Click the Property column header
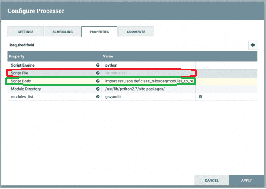Screen dimensions: 266x189 (17, 57)
